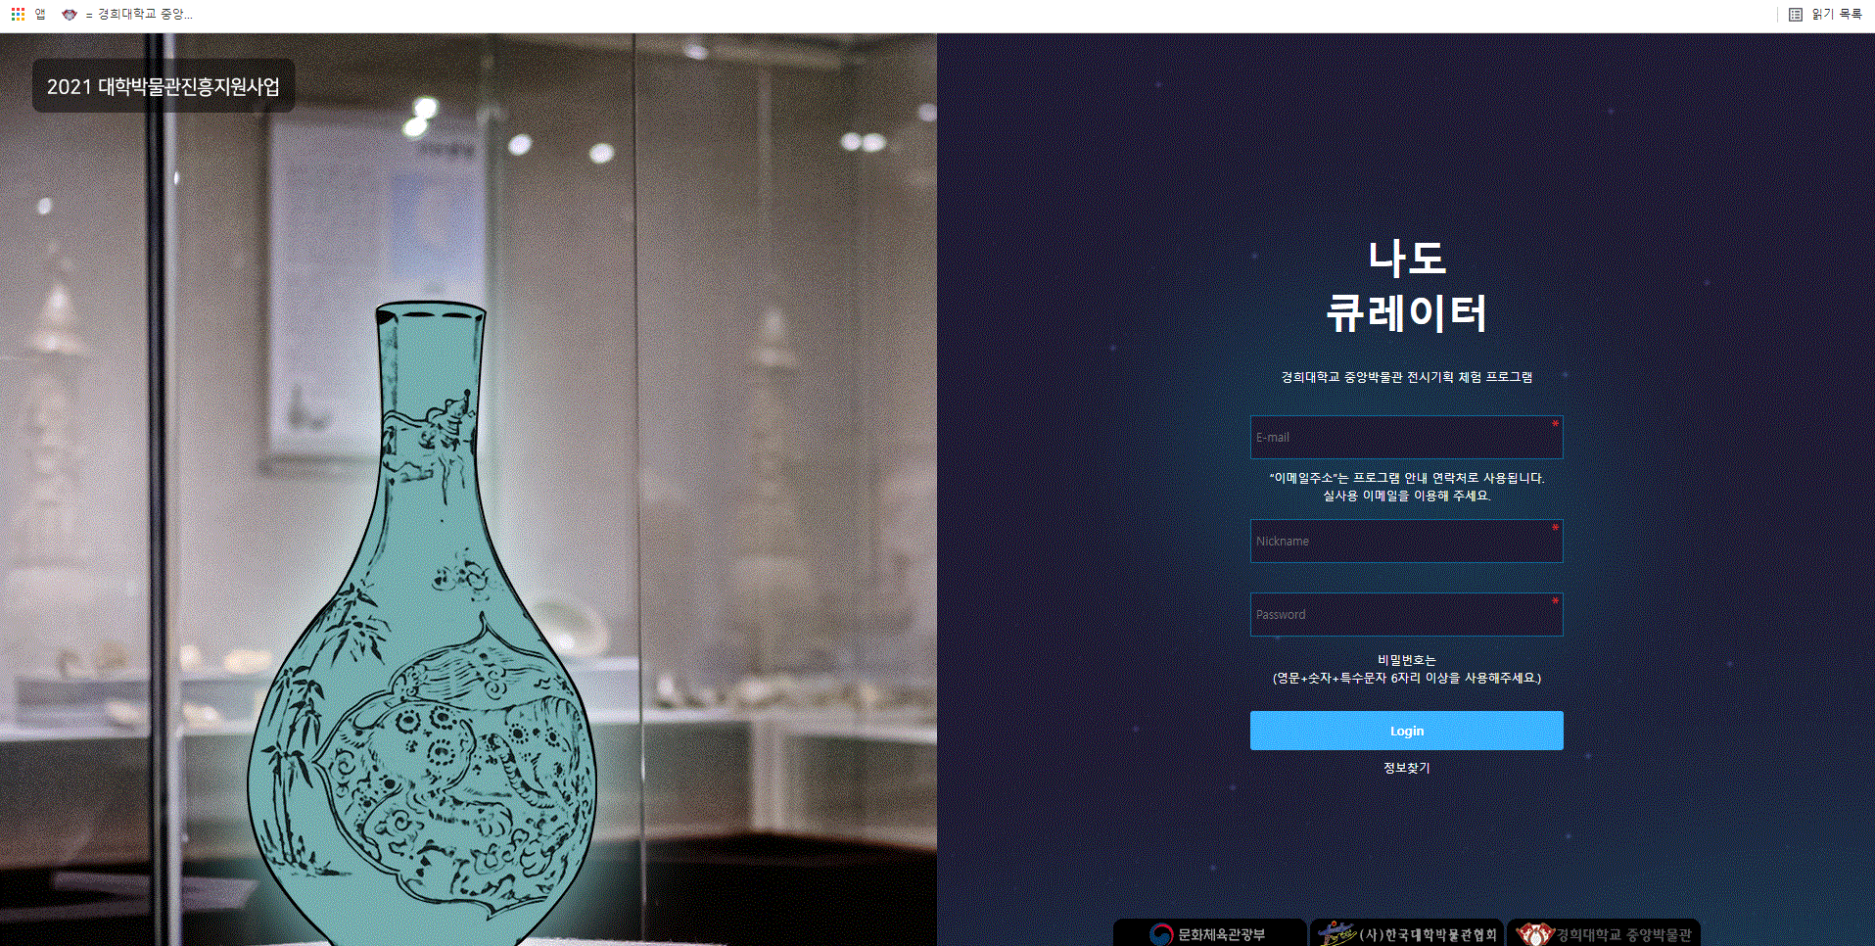This screenshot has width=1875, height=946.
Task: Click the 문화체육관광부 taegeuk logo
Action: [x=1161, y=935]
